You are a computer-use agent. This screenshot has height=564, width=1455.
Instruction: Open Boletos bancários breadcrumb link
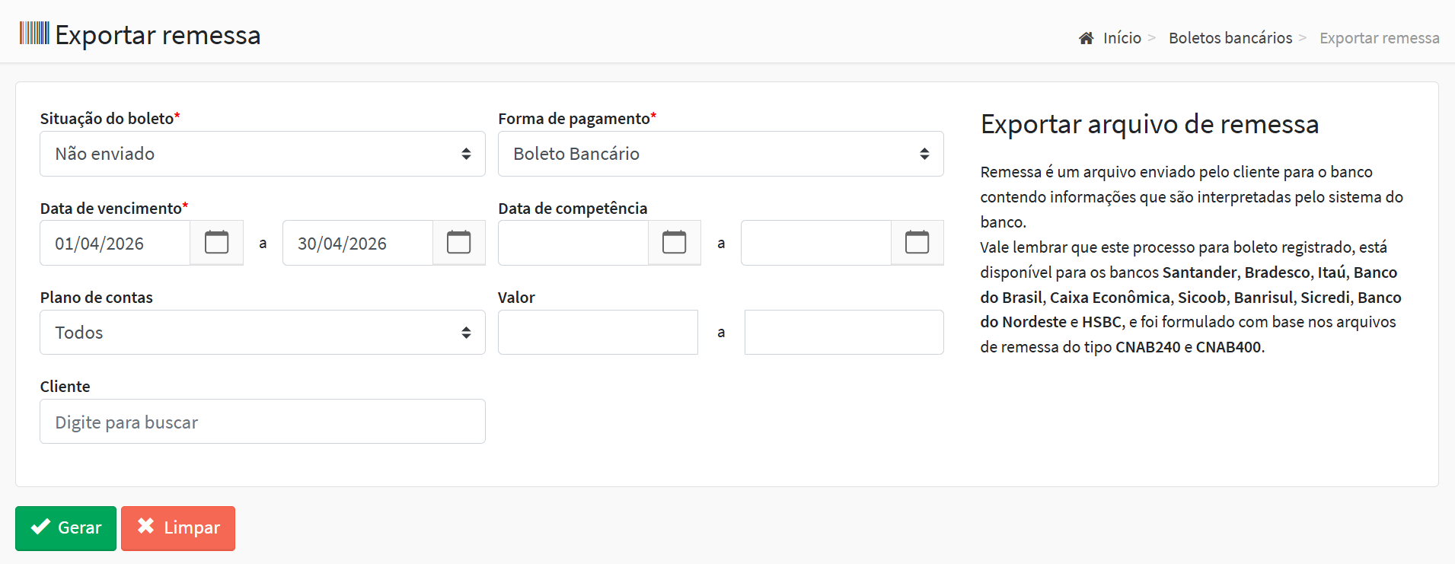coord(1230,38)
